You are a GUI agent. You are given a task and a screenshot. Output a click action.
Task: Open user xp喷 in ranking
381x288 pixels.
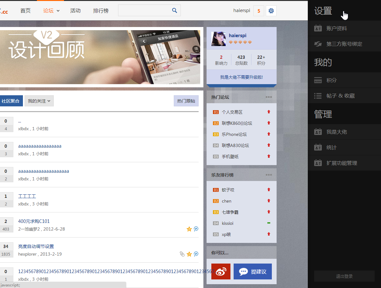click(x=226, y=234)
